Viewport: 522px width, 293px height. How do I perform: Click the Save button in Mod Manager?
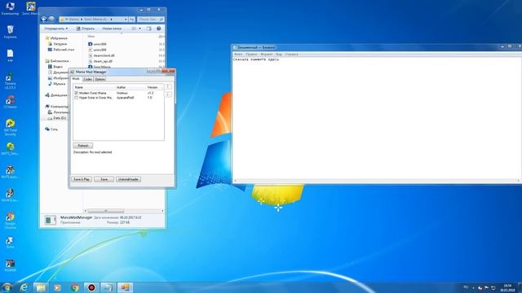[104, 179]
